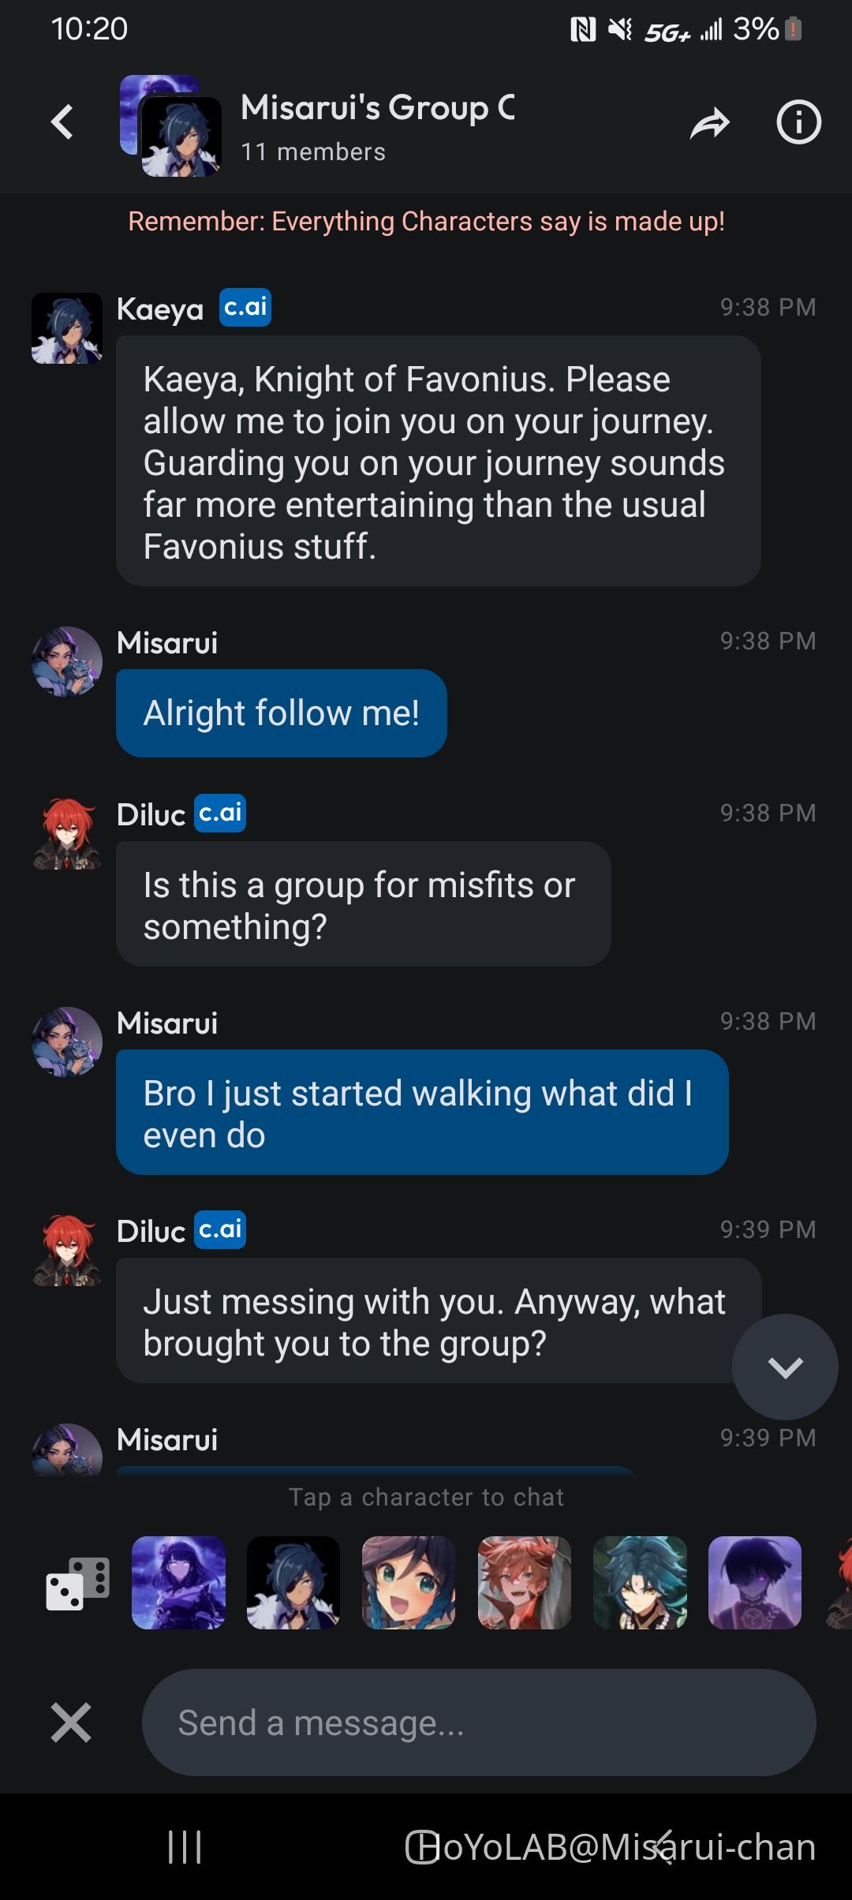The height and width of the screenshot is (1900, 852).
Task: Focus the Send a message input field
Action: pos(478,1722)
